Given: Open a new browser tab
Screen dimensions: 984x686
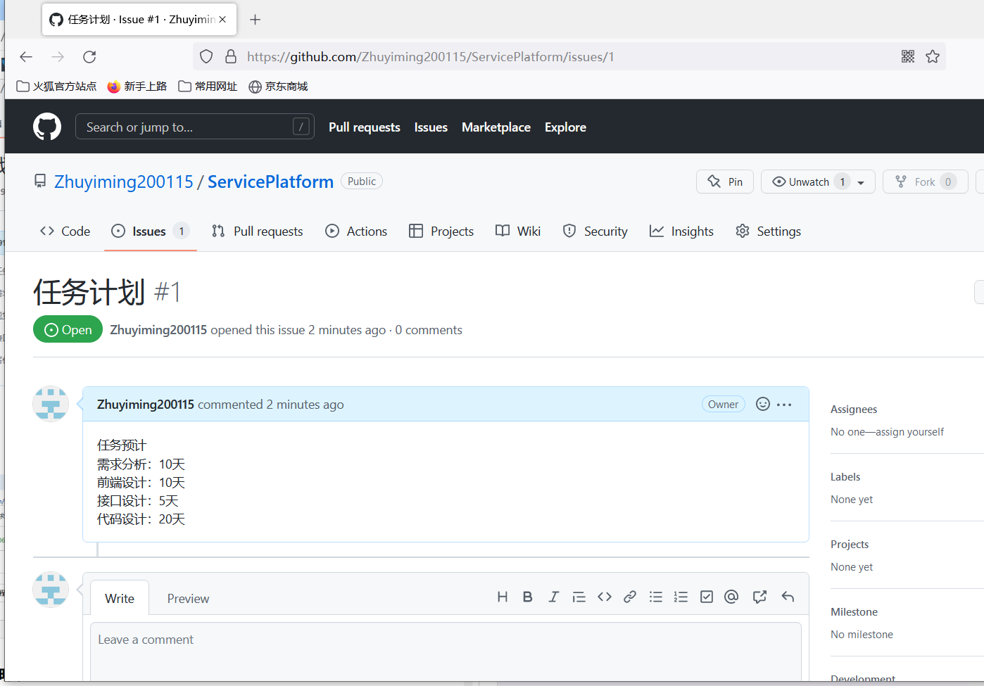Looking at the screenshot, I should click(x=256, y=20).
